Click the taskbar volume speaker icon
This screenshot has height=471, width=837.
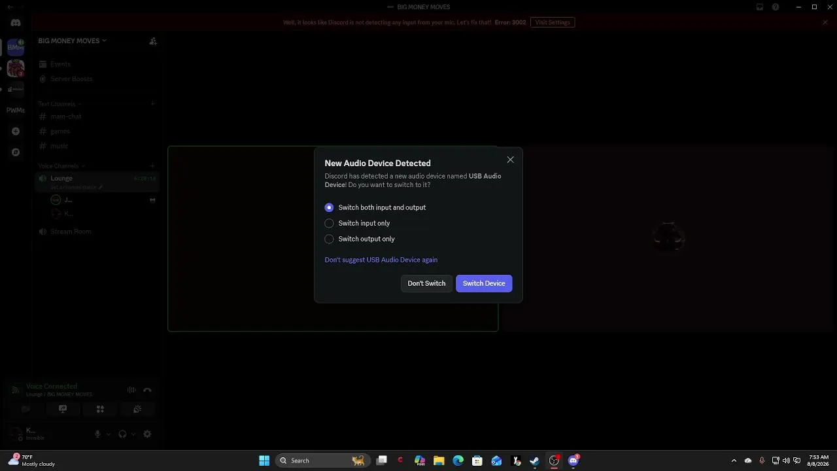tap(786, 461)
